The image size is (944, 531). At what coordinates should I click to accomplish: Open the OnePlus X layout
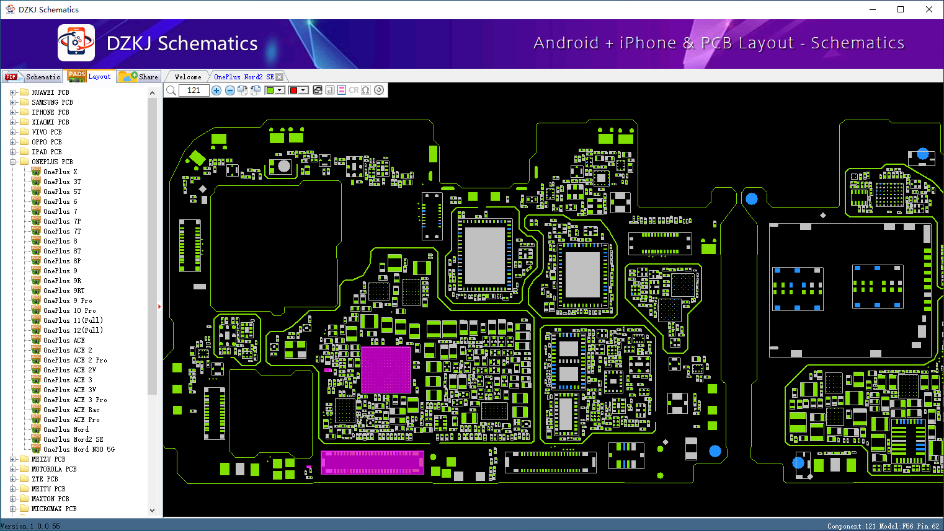[60, 172]
